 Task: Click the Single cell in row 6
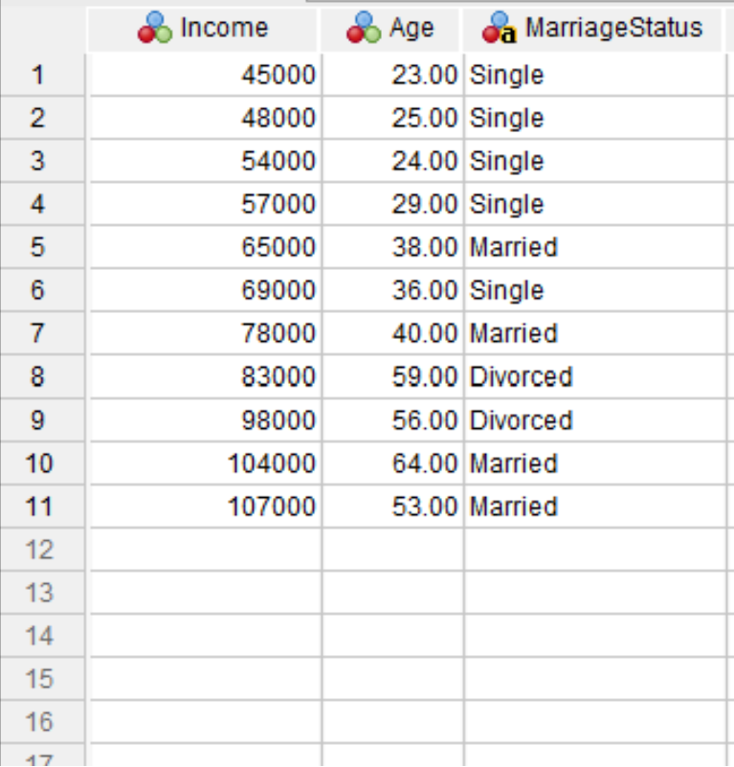pyautogui.click(x=595, y=289)
